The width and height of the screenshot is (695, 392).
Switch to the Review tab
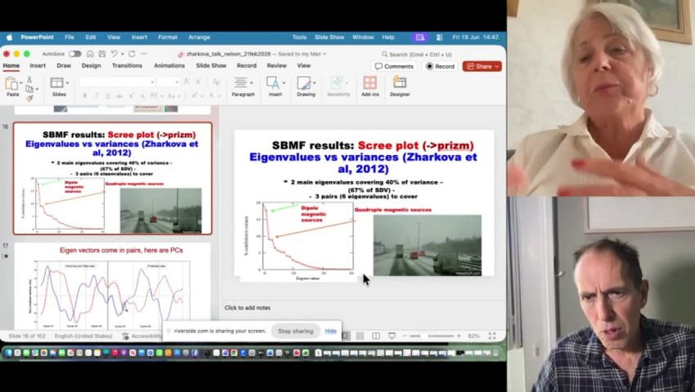click(276, 65)
